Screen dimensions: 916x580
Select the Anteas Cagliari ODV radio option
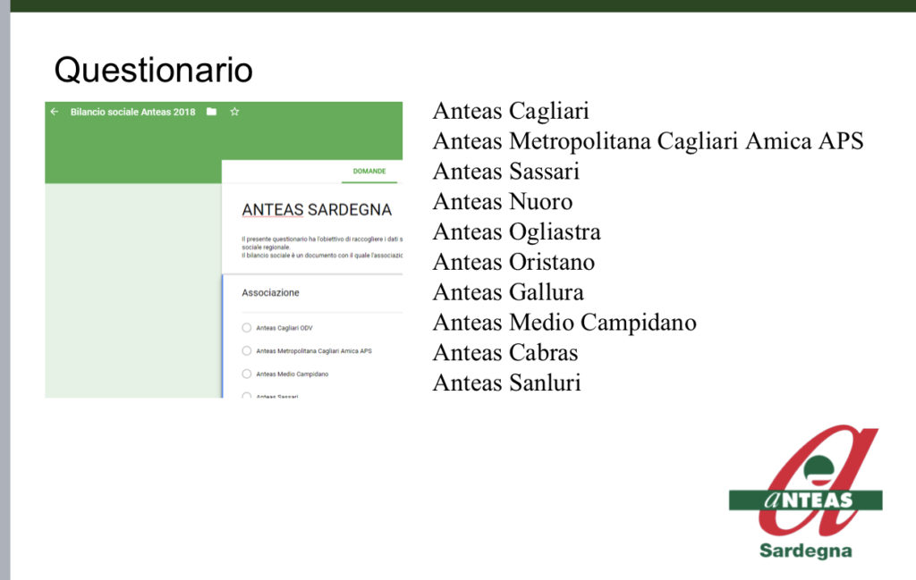247,328
